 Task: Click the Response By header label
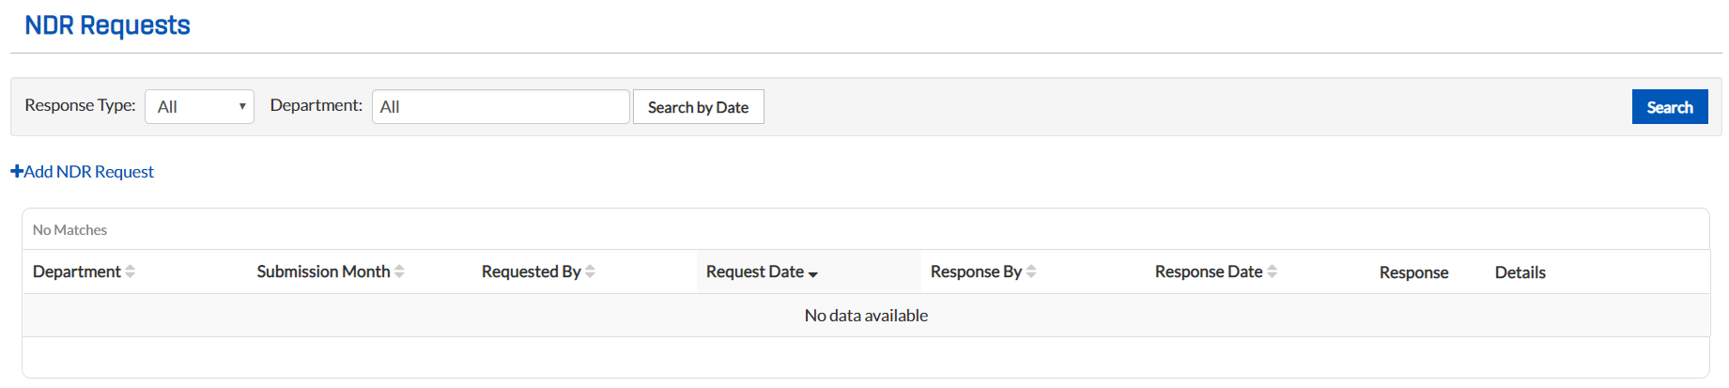pos(976,272)
